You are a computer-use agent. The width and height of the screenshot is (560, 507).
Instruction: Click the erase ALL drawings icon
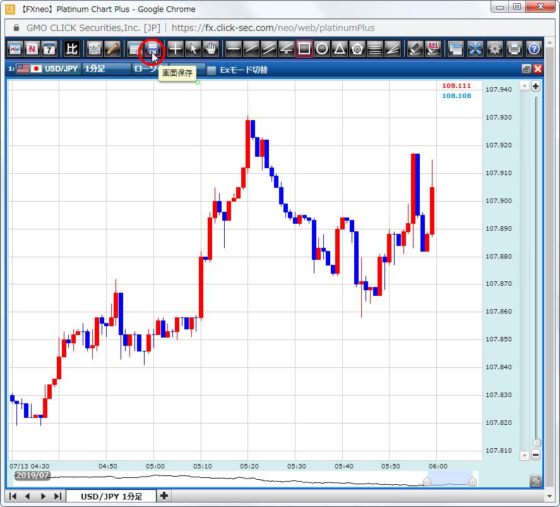click(432, 49)
